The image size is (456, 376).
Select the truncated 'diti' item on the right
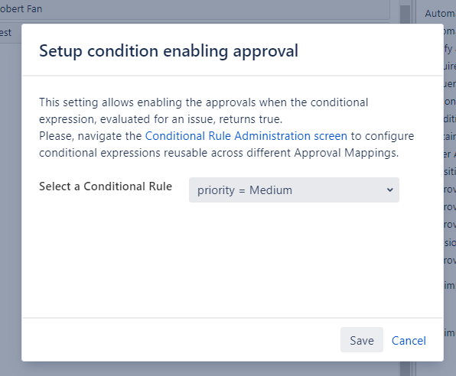click(450, 119)
